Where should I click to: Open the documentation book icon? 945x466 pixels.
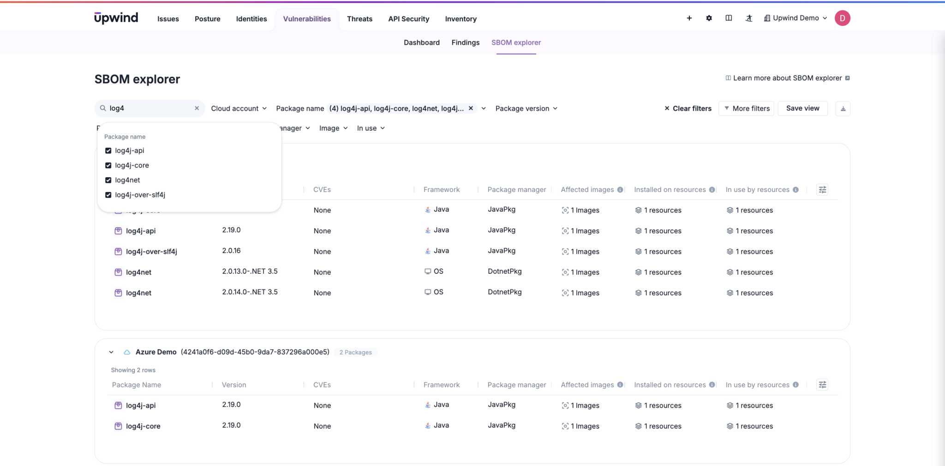729,18
